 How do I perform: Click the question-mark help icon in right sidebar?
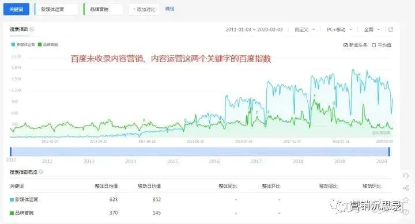[405, 212]
